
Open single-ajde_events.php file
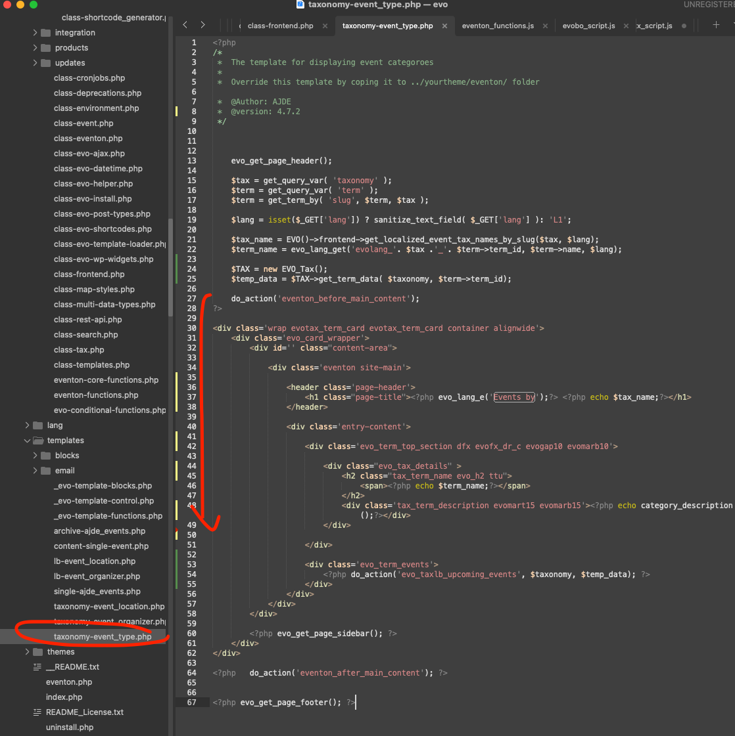click(97, 592)
